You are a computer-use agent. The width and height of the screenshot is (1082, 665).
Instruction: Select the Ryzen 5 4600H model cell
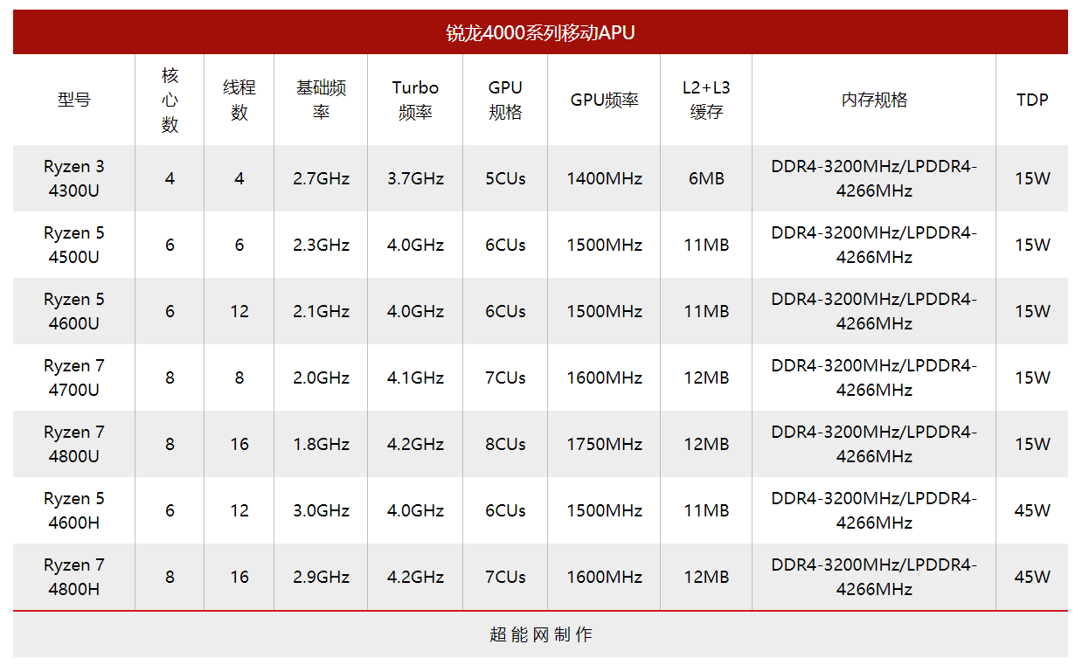coord(74,510)
